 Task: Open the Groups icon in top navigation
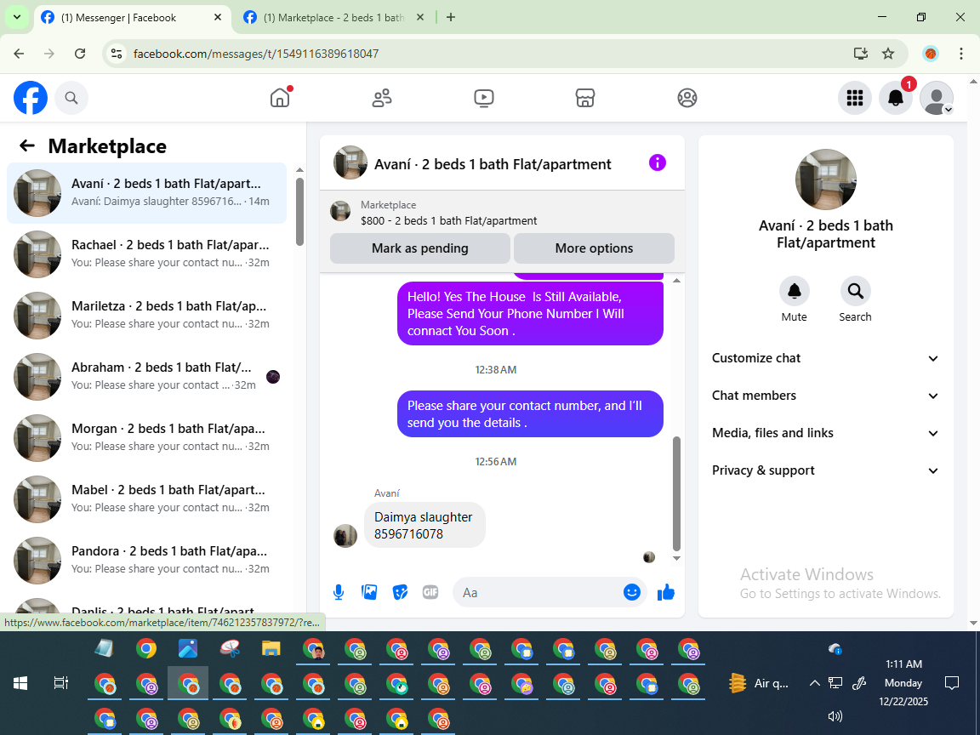point(687,98)
